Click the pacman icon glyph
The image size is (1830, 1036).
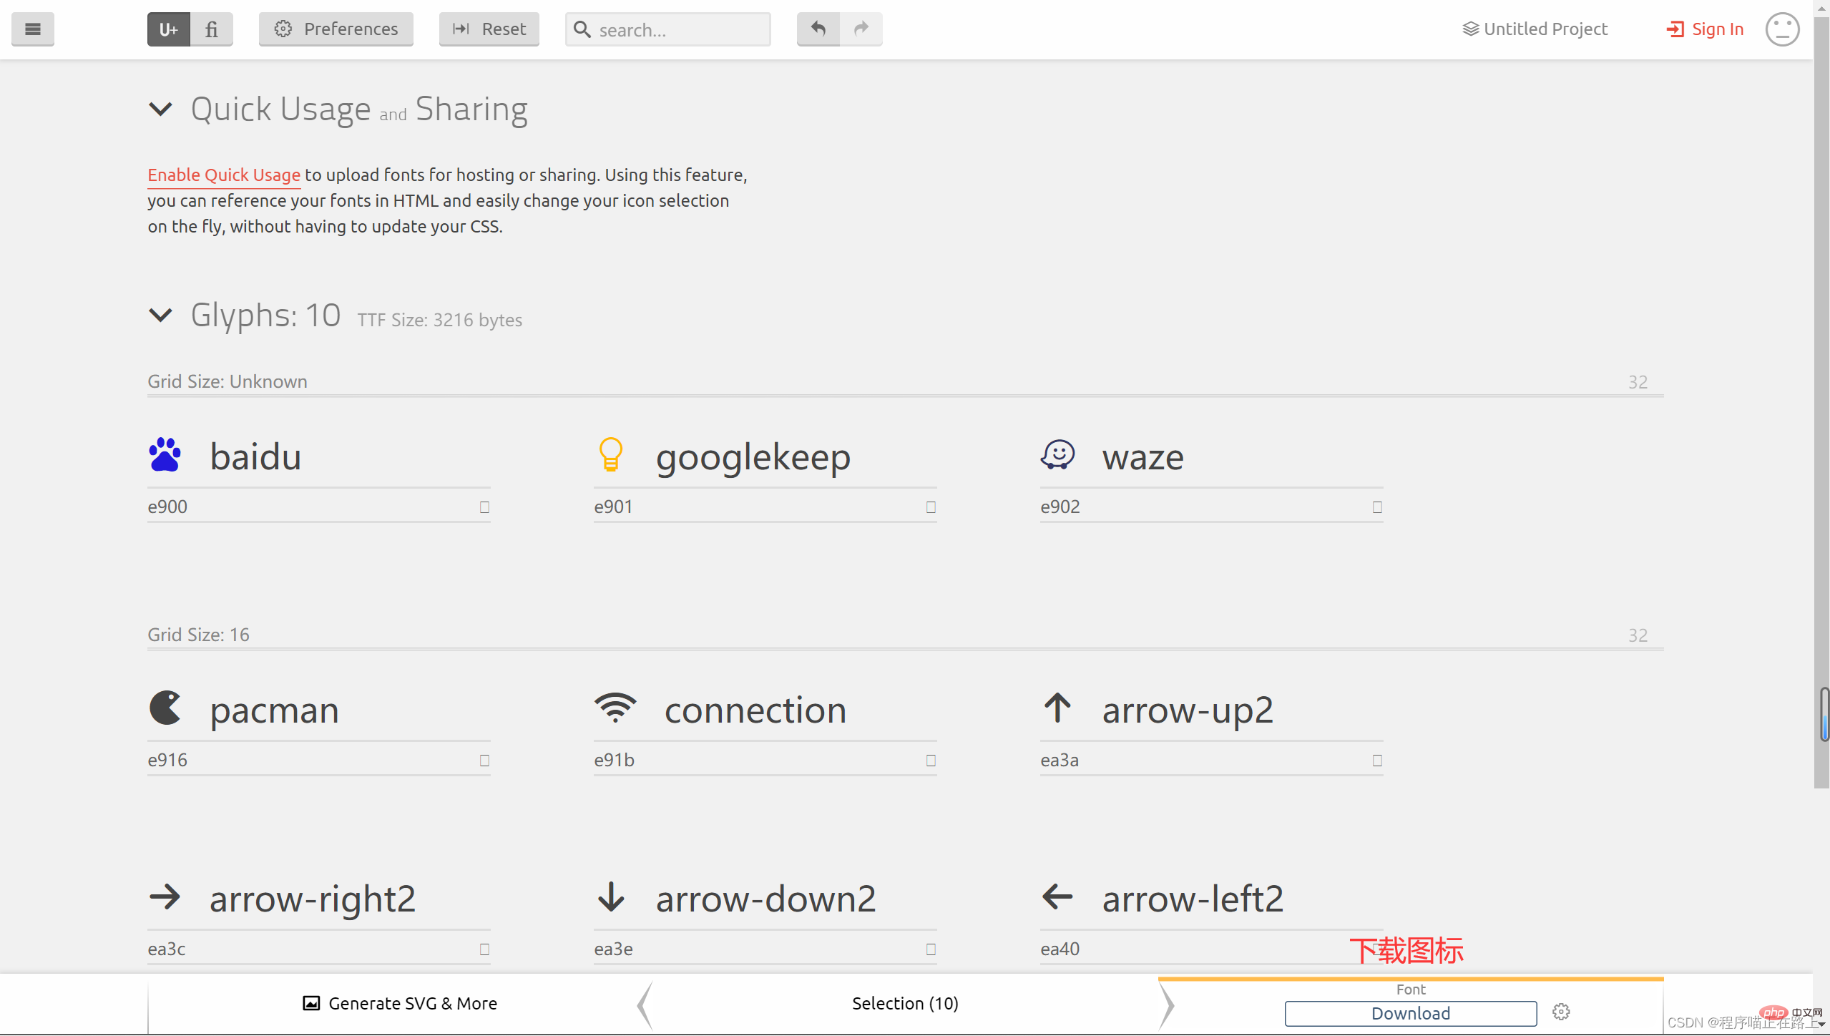click(x=165, y=707)
